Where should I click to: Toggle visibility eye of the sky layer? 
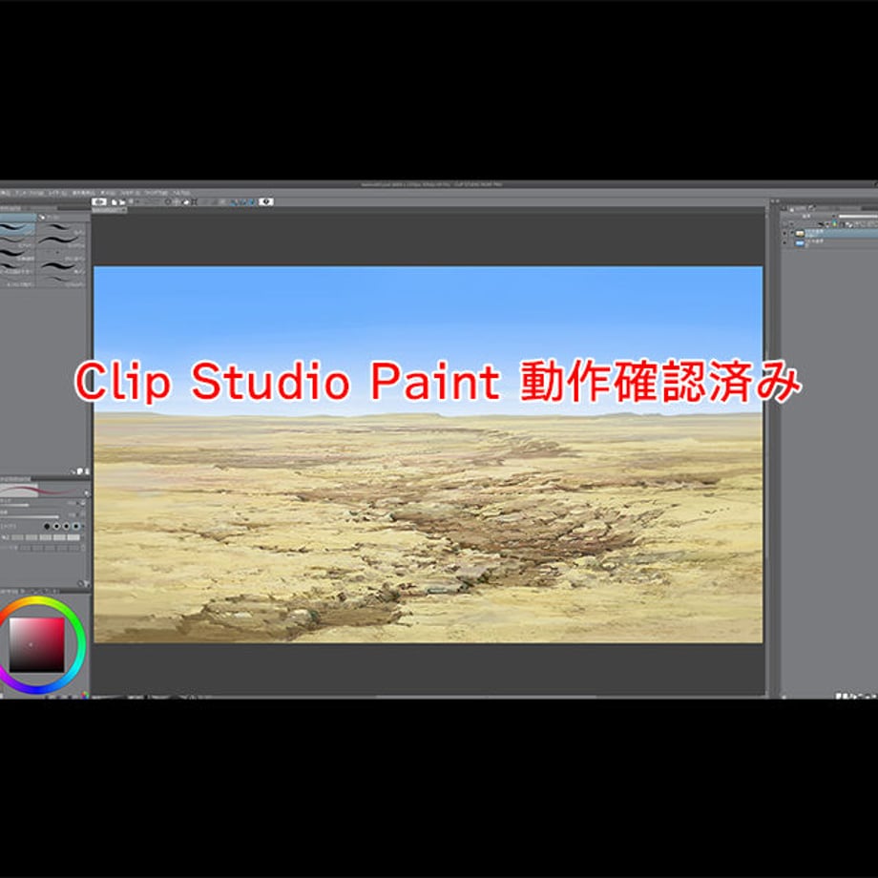(x=784, y=242)
